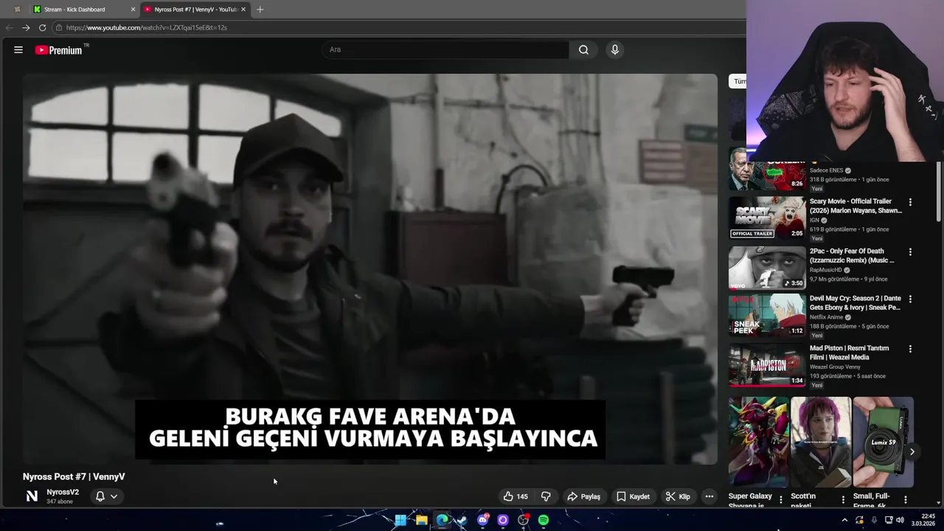The image size is (944, 531).
Task: Click the Netflix Anime channel name
Action: pyautogui.click(x=826, y=317)
